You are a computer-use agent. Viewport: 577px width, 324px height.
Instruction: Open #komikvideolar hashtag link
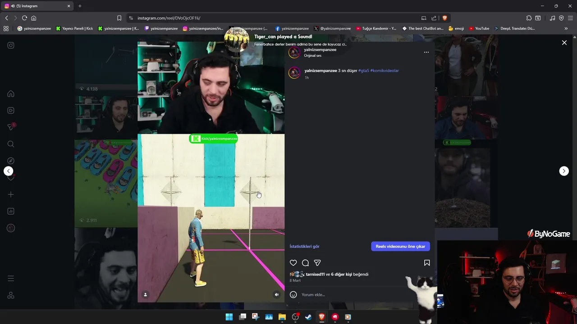pyautogui.click(x=385, y=71)
